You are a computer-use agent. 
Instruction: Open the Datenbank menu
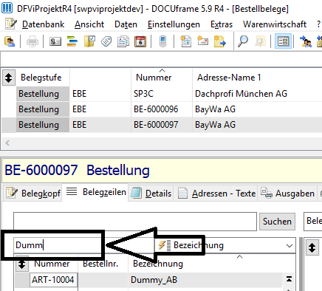[43, 24]
